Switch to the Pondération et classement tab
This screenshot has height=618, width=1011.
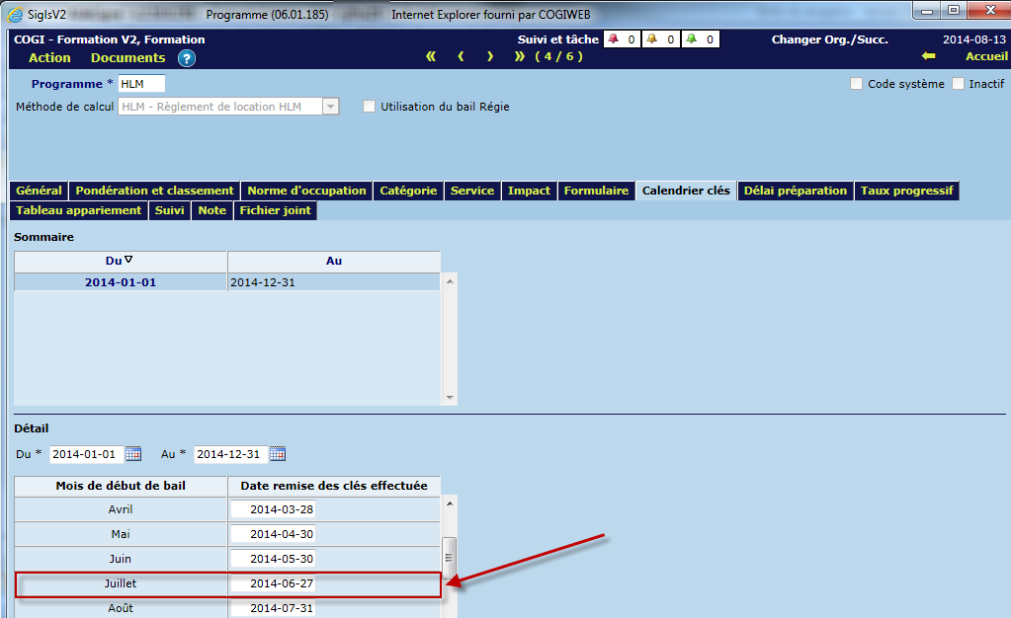[154, 191]
